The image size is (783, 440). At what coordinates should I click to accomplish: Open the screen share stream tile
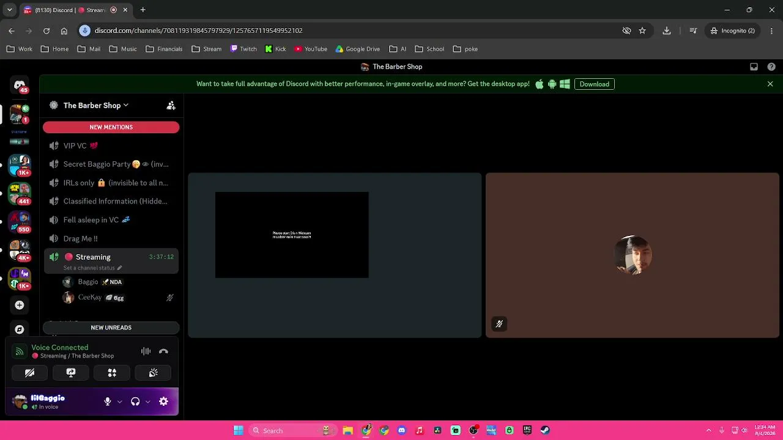(x=335, y=255)
